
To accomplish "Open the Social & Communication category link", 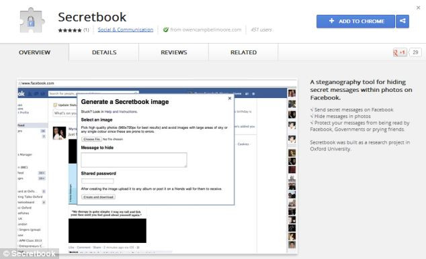I will [x=126, y=30].
